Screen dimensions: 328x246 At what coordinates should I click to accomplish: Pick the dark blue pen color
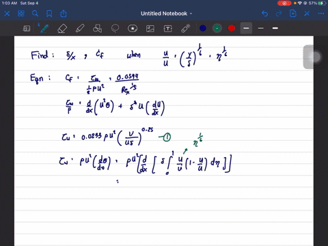pyautogui.click(x=203, y=28)
